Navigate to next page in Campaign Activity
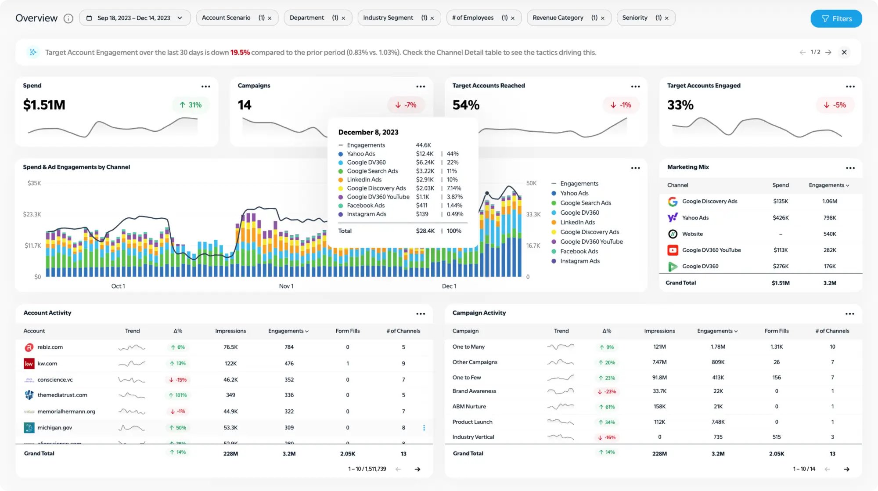Viewport: 878px width, 491px height. 847,469
